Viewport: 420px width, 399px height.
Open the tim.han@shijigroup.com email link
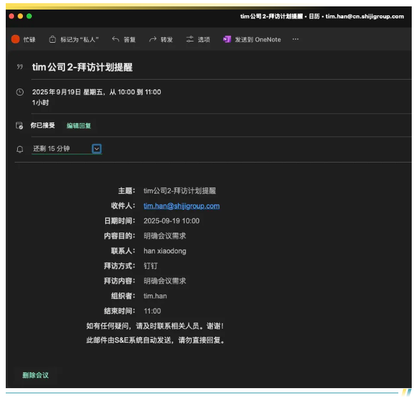click(181, 206)
